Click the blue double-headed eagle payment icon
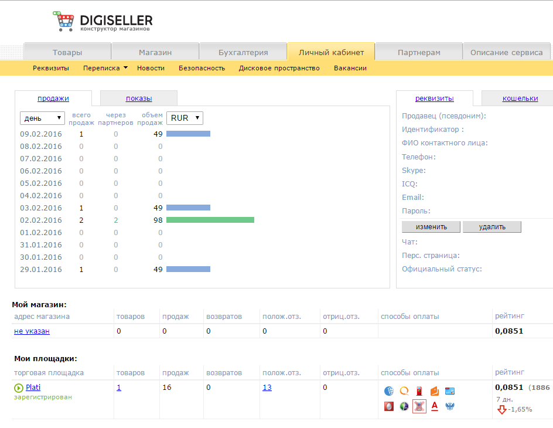Screen dimensions: 553x428 click(450, 406)
